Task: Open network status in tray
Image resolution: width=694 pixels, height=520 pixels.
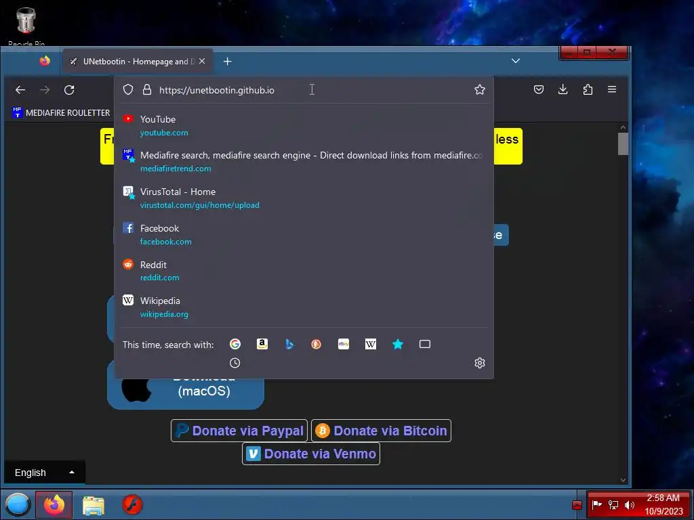Action: (x=613, y=505)
